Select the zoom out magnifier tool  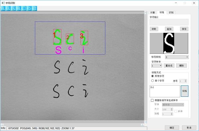point(8,9)
